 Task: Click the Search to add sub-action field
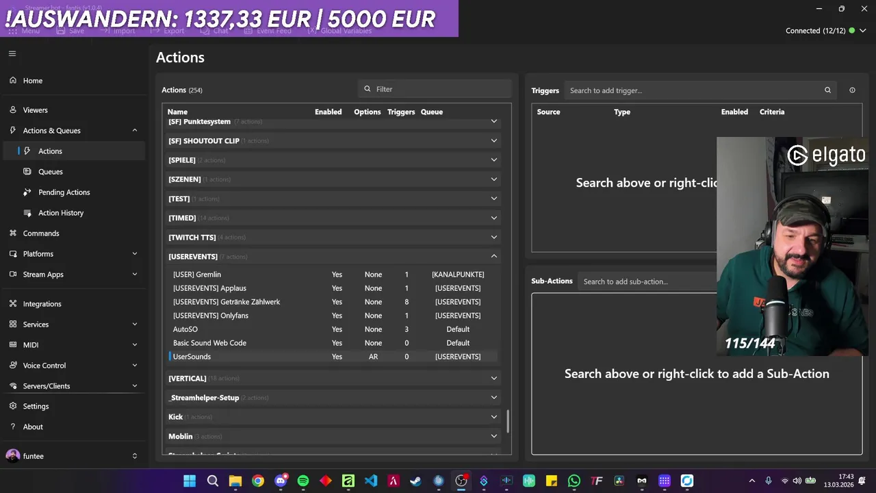coord(647,281)
